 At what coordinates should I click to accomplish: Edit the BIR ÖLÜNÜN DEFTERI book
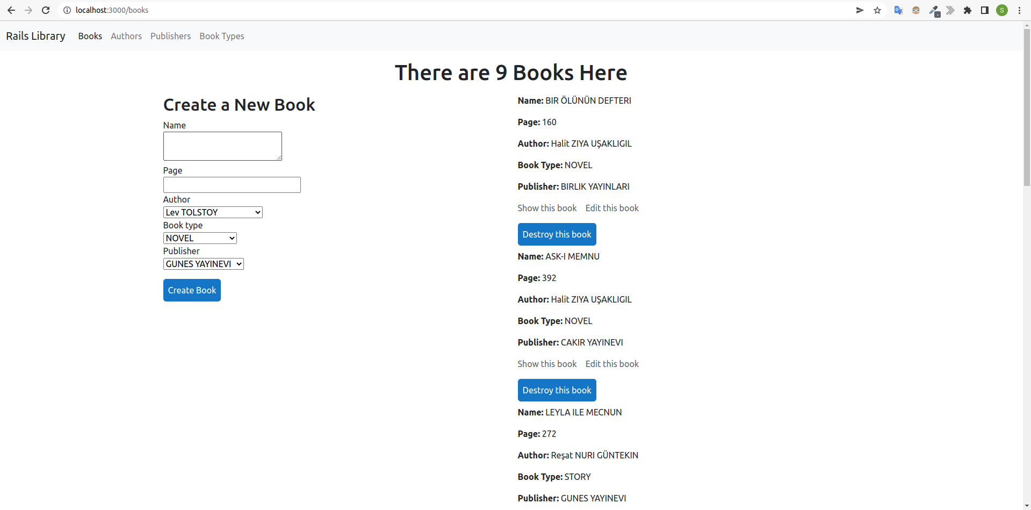pos(612,208)
